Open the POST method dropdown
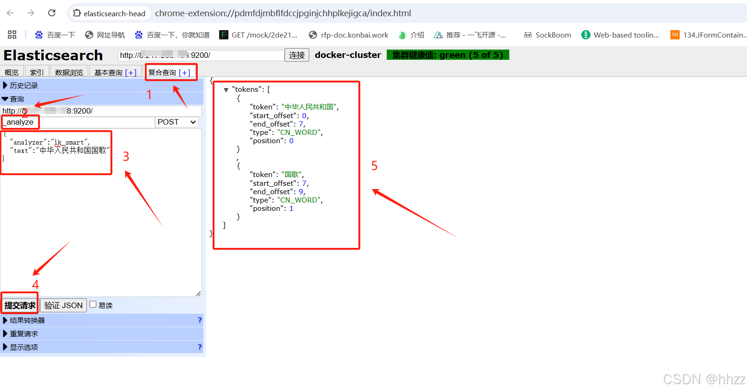 177,122
